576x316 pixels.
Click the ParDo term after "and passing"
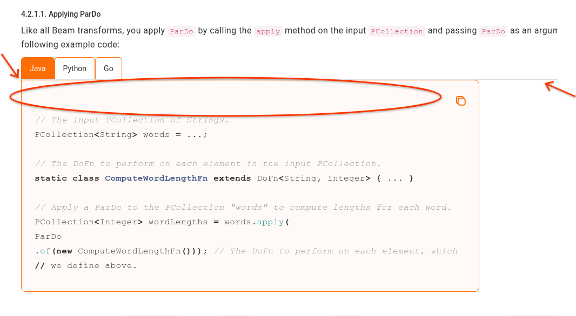[x=493, y=31]
